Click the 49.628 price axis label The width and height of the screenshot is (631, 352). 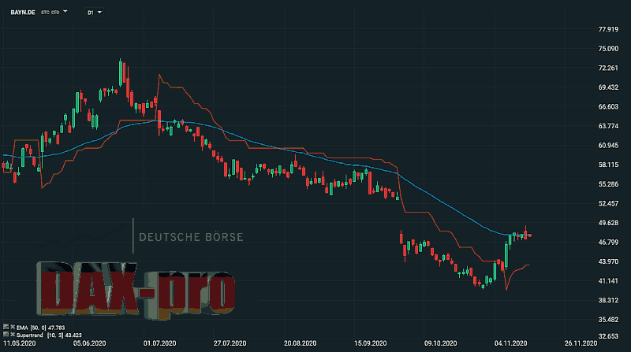[x=608, y=223]
